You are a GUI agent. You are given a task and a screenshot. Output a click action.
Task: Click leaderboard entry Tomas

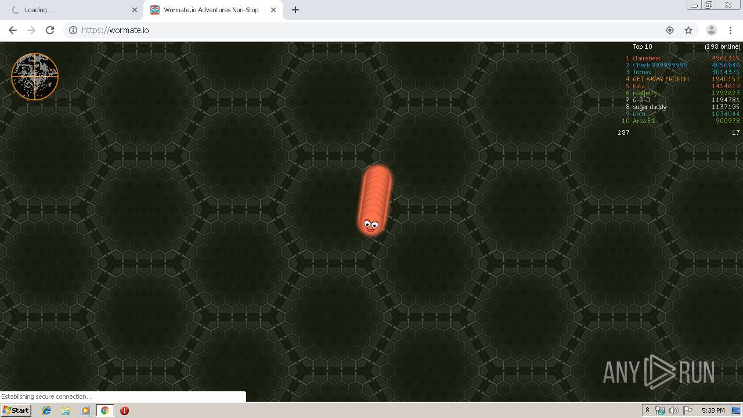point(642,72)
